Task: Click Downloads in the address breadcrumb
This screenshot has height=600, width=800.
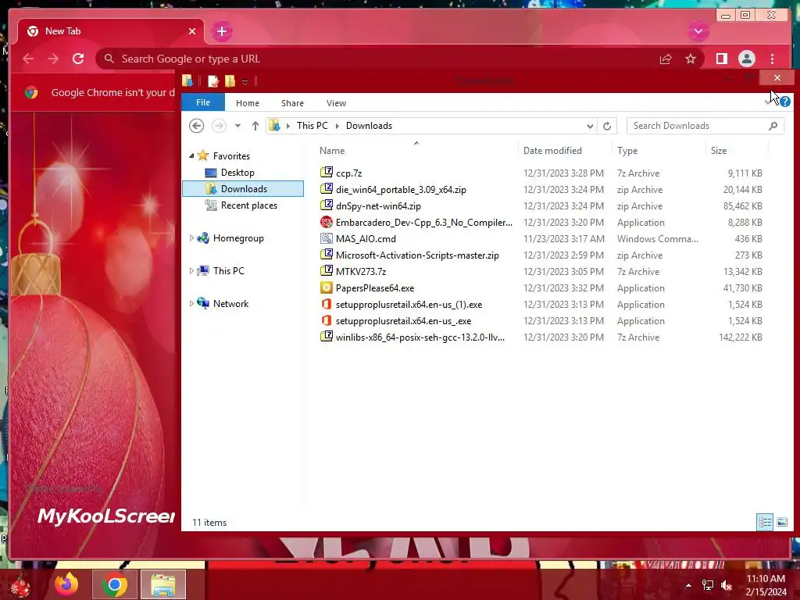Action: (369, 126)
